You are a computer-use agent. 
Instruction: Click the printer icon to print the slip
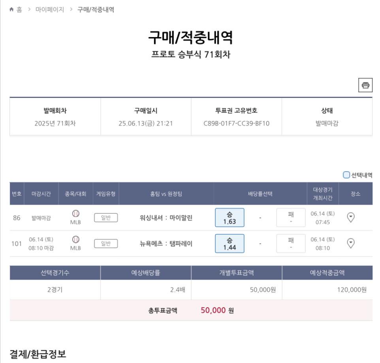click(x=365, y=85)
